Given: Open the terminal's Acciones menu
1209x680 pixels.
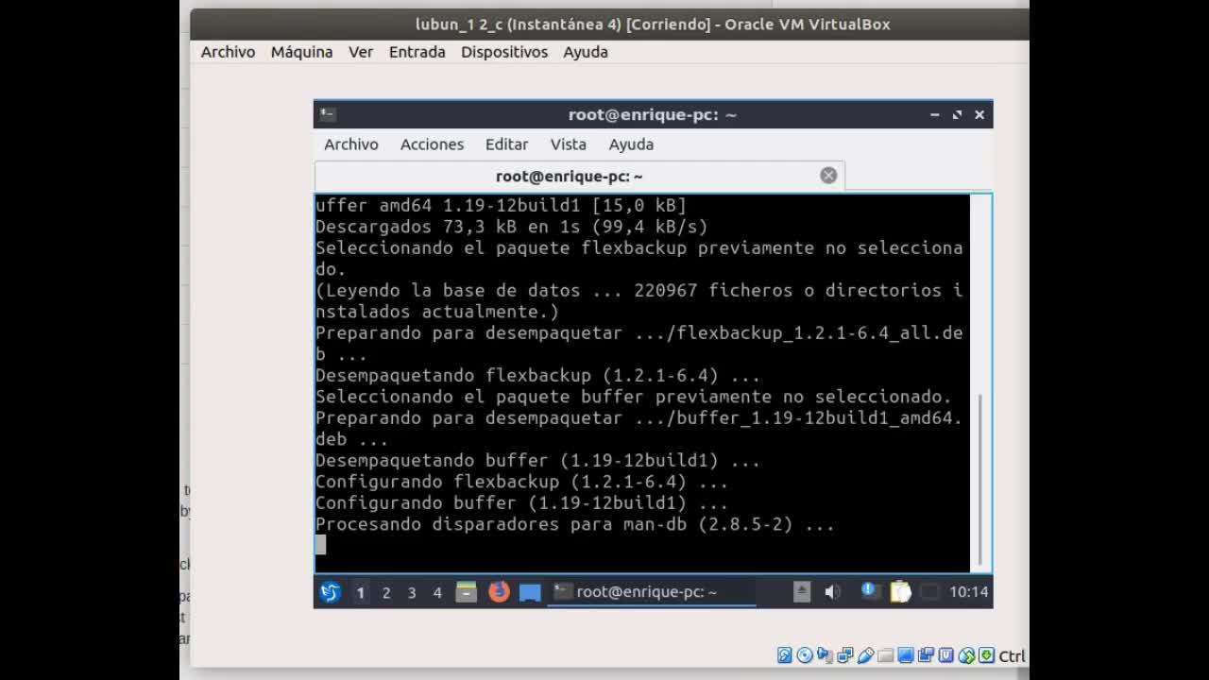Looking at the screenshot, I should (432, 144).
